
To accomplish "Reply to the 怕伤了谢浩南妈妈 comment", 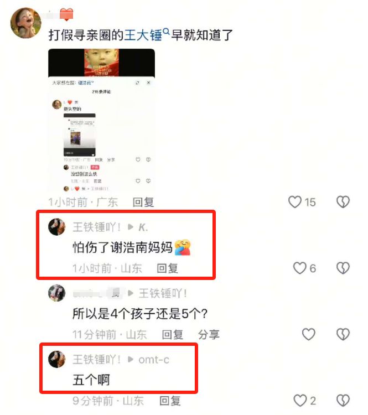I will (167, 268).
